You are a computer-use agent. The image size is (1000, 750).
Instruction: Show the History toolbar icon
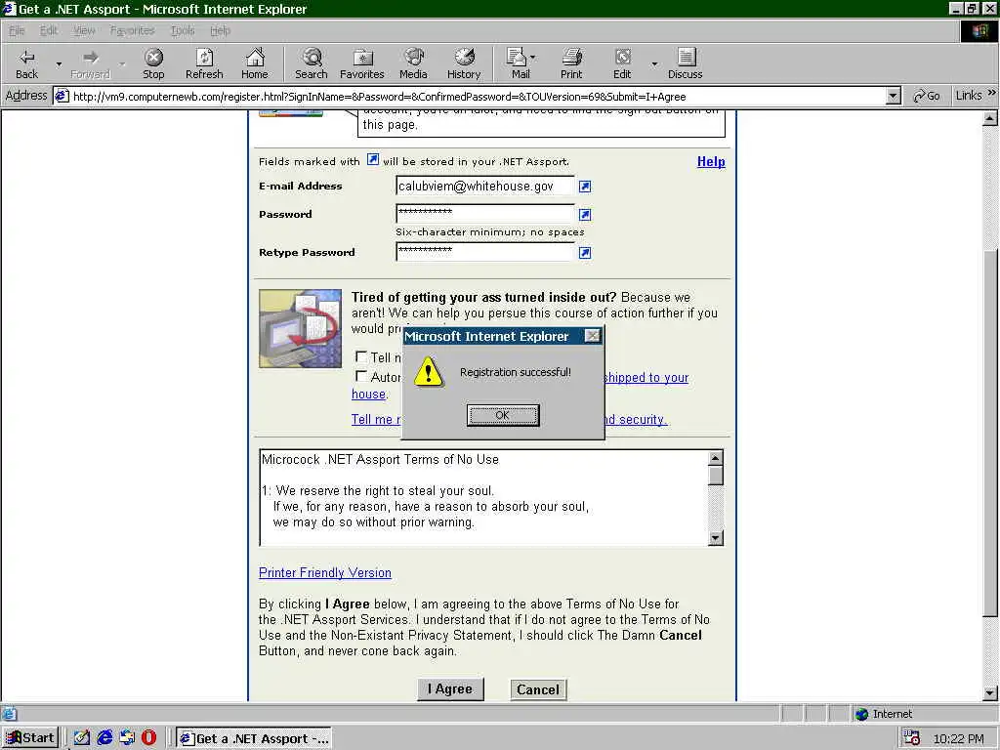click(464, 63)
